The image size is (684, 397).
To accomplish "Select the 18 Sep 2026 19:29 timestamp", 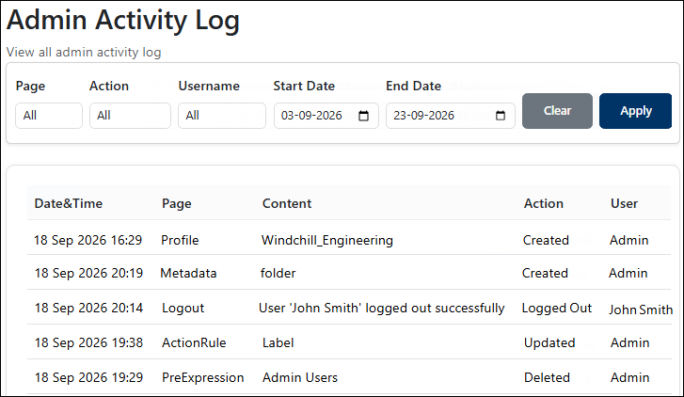I will (x=88, y=377).
